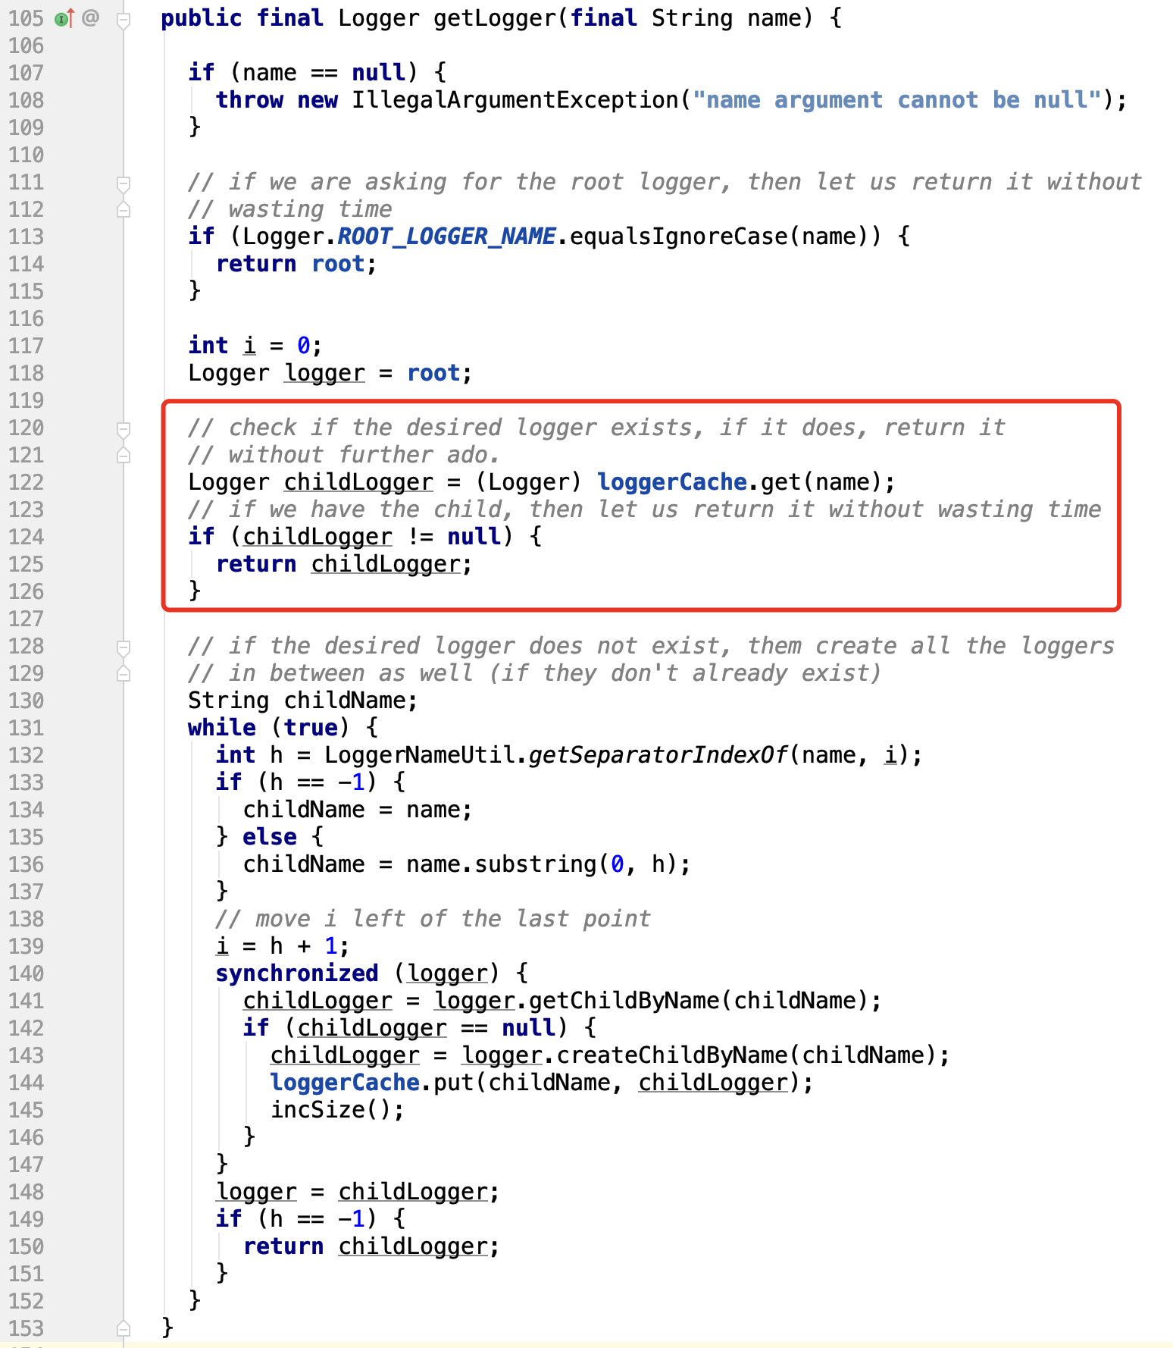Click equalsIgnoreCase method call
This screenshot has width=1173, height=1348.
point(679,237)
